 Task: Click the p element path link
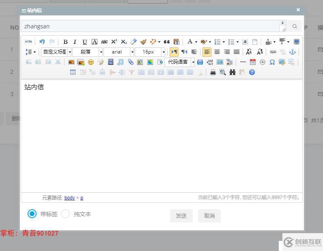(82, 198)
